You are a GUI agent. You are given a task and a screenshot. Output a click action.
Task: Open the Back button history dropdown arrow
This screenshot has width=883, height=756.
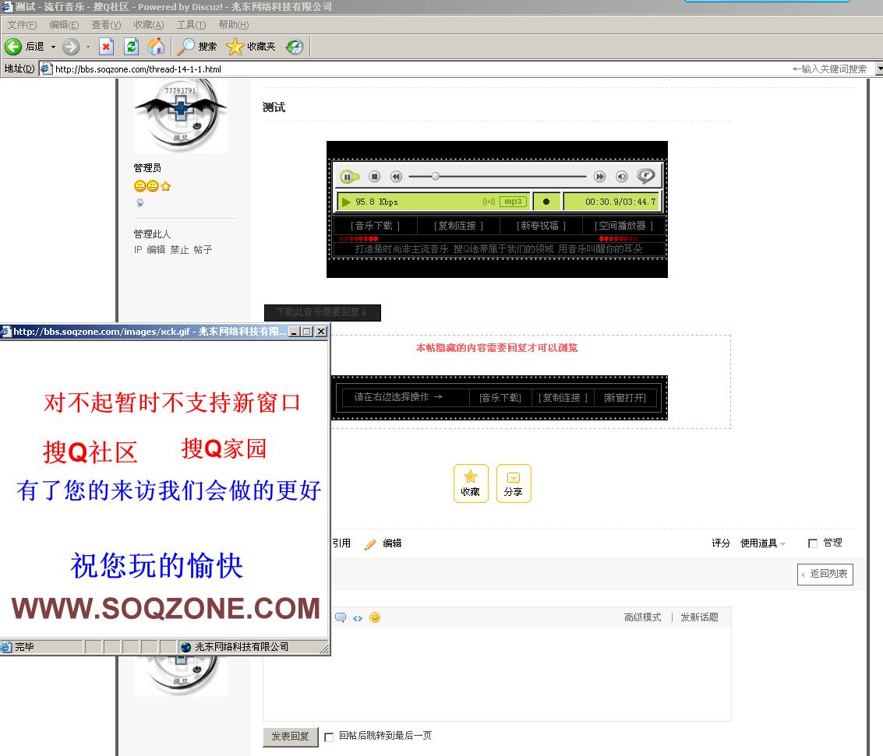(x=54, y=47)
